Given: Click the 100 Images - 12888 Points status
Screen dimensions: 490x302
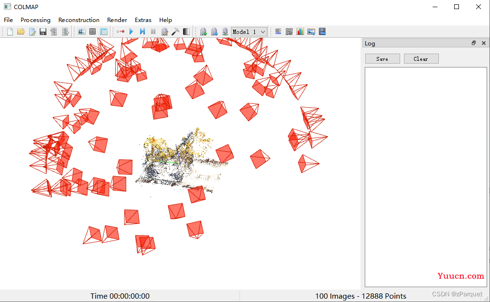Looking at the screenshot, I should 360,296.
